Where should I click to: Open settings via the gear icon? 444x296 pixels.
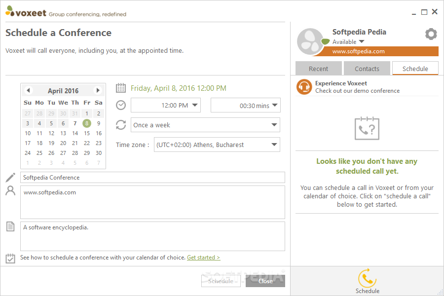431,34
